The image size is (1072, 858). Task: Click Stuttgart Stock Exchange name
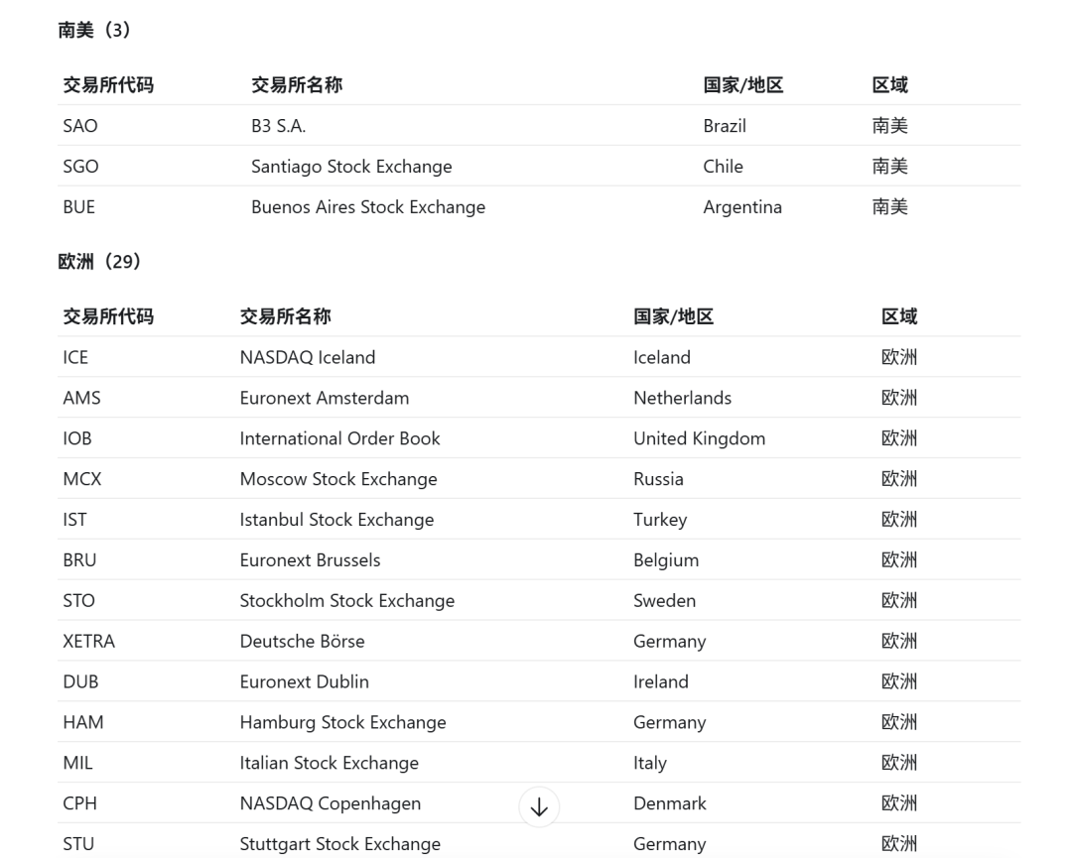340,844
